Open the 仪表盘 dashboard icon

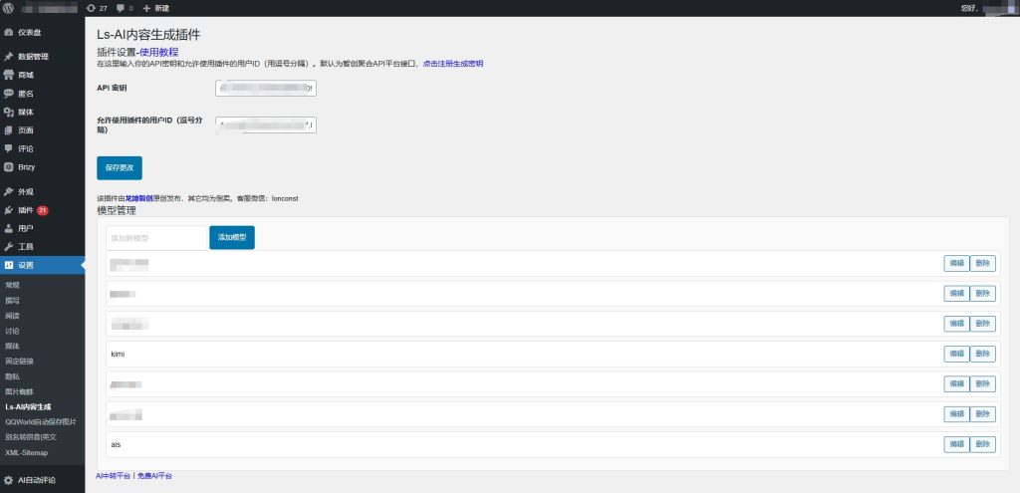coord(8,33)
